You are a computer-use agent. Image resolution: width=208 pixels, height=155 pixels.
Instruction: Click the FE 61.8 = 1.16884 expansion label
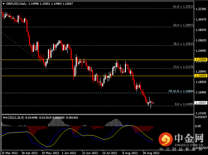click(x=181, y=91)
